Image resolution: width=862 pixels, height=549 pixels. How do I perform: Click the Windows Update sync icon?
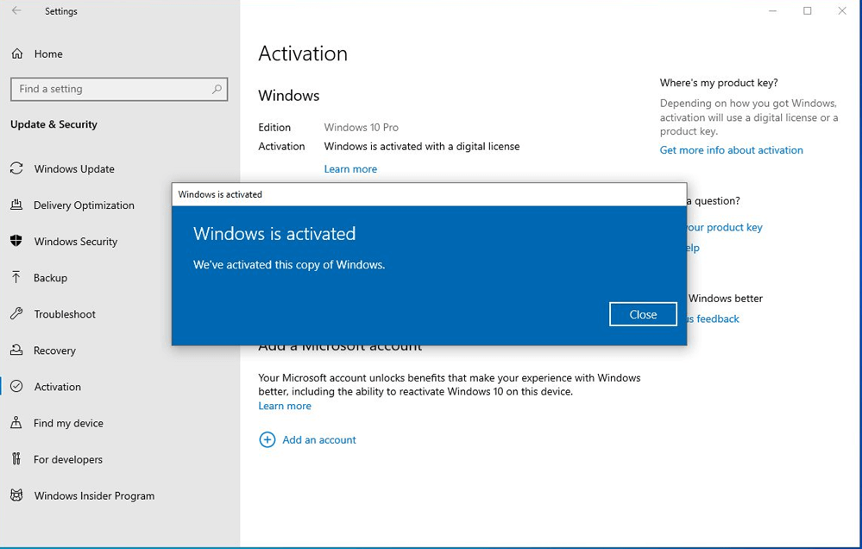point(16,168)
